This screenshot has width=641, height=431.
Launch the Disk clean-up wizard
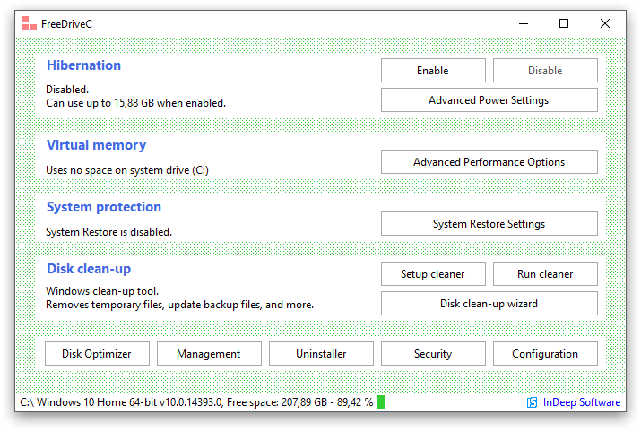pyautogui.click(x=489, y=304)
